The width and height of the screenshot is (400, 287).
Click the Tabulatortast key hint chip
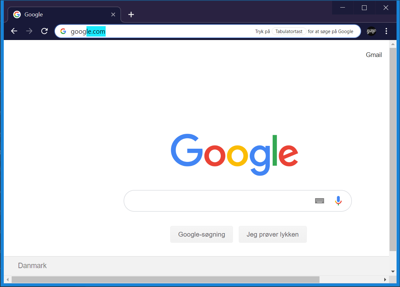[289, 32]
